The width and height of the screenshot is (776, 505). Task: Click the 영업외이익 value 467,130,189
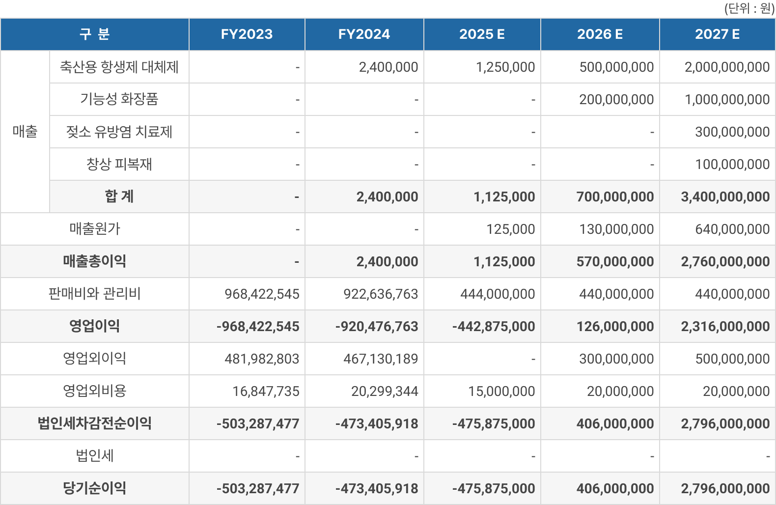(x=381, y=359)
